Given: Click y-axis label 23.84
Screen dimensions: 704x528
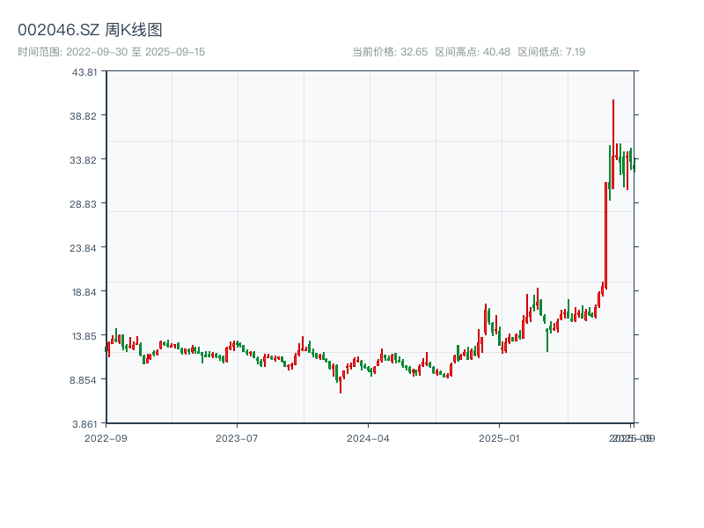Looking at the screenshot, I should pos(83,248).
